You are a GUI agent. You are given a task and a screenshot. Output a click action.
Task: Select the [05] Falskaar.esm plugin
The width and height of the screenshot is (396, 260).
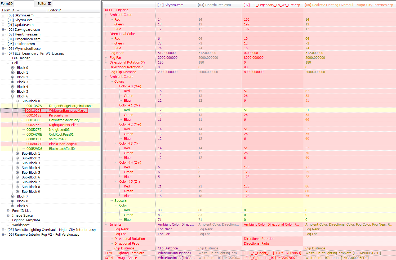click(21, 44)
